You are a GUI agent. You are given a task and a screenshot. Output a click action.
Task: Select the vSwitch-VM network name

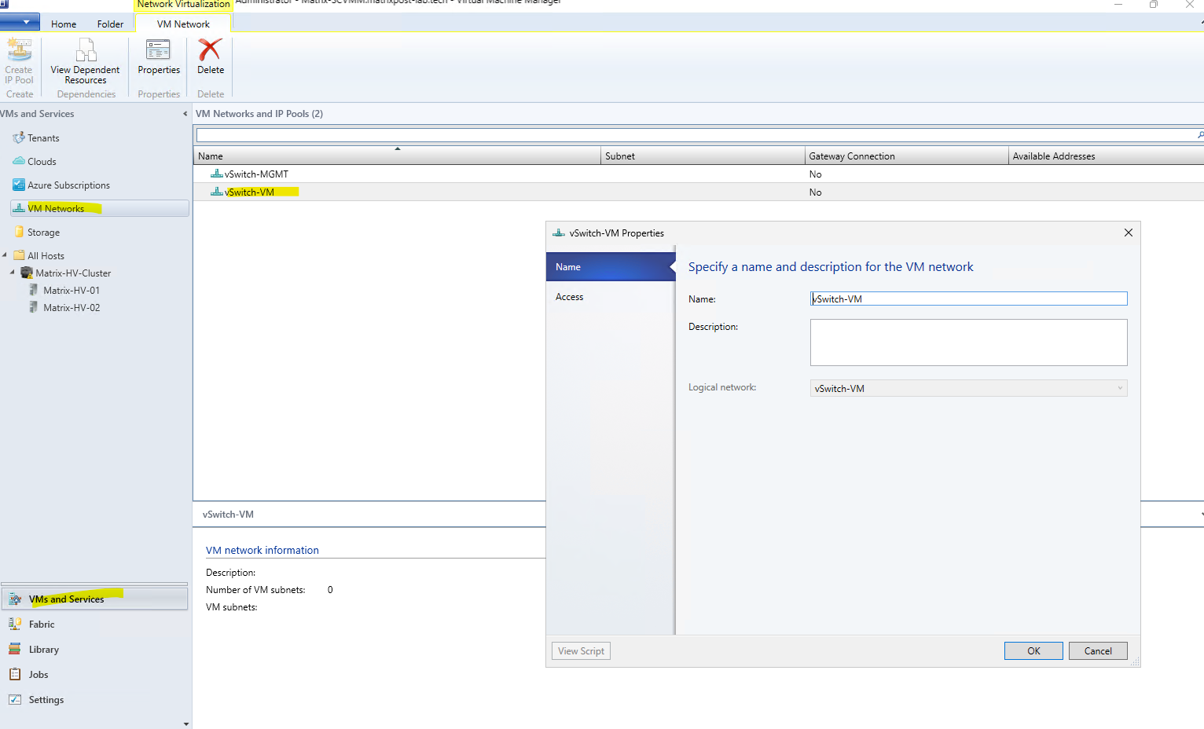(249, 192)
